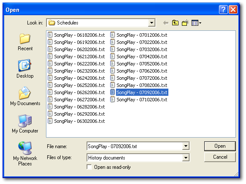Expand the Files of type dropdown
246x184 pixels.
(186, 158)
